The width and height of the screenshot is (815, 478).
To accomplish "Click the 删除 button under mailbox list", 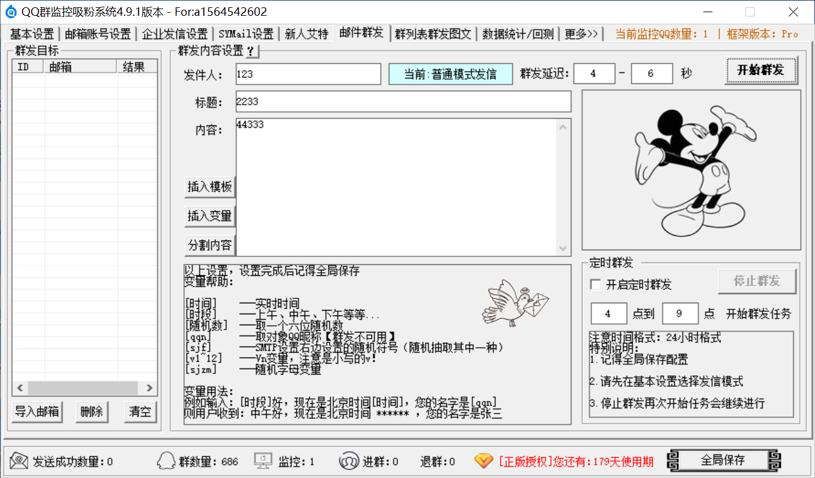I will click(92, 412).
